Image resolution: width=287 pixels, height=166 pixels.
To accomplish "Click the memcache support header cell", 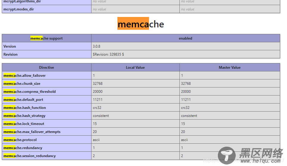I will click(x=47, y=38).
